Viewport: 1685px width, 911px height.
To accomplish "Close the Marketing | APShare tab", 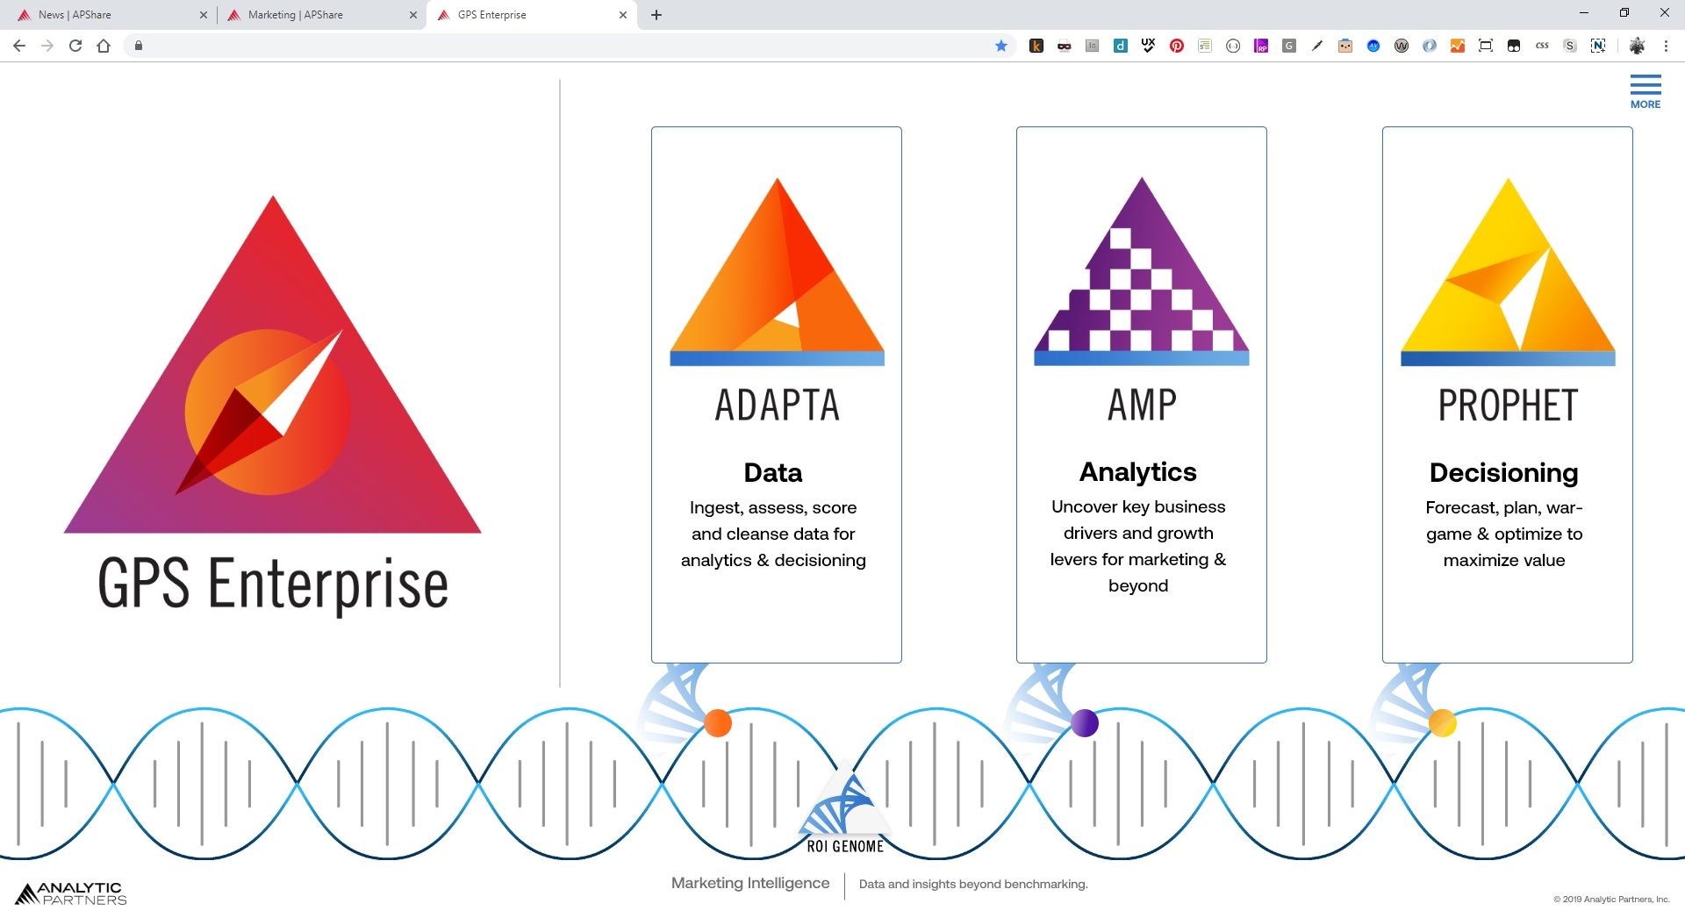I will (413, 15).
